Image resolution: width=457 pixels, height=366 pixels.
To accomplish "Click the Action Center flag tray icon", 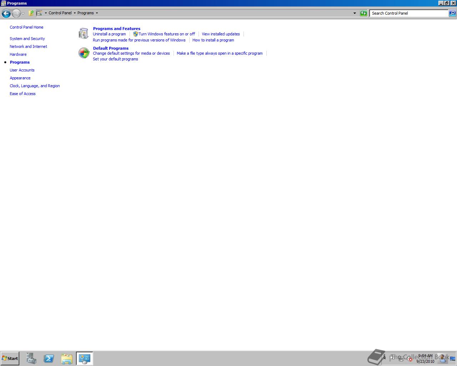I will tap(392, 358).
